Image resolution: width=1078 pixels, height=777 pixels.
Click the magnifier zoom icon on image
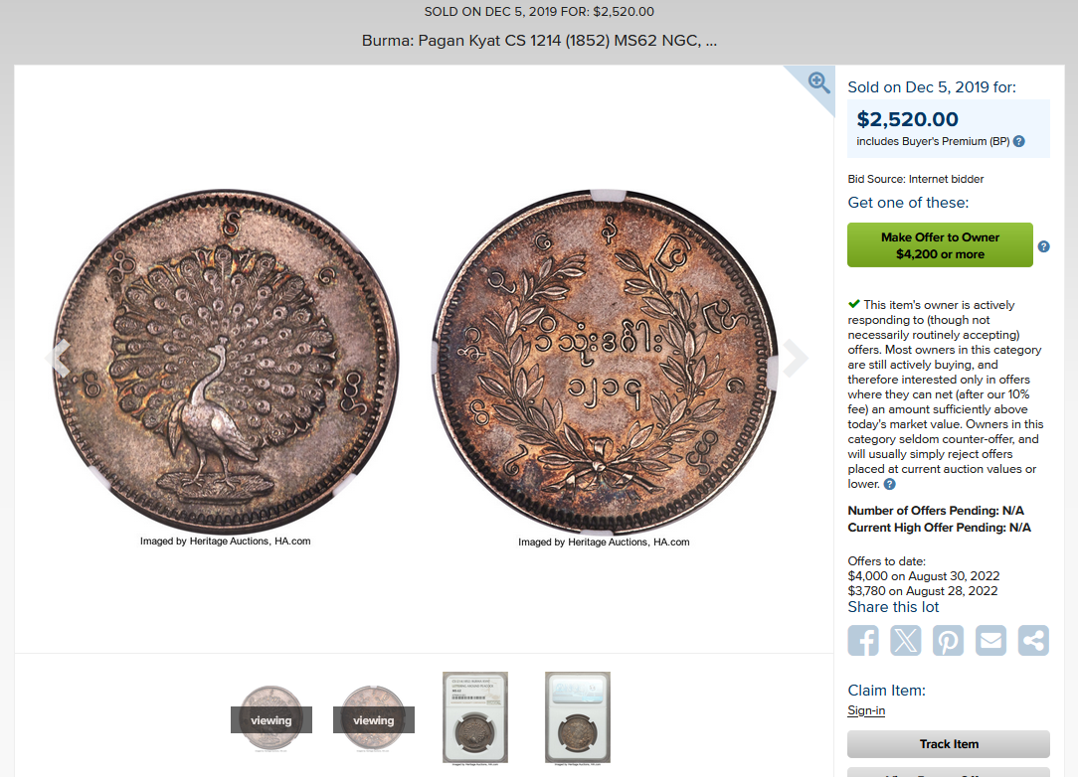pos(818,82)
